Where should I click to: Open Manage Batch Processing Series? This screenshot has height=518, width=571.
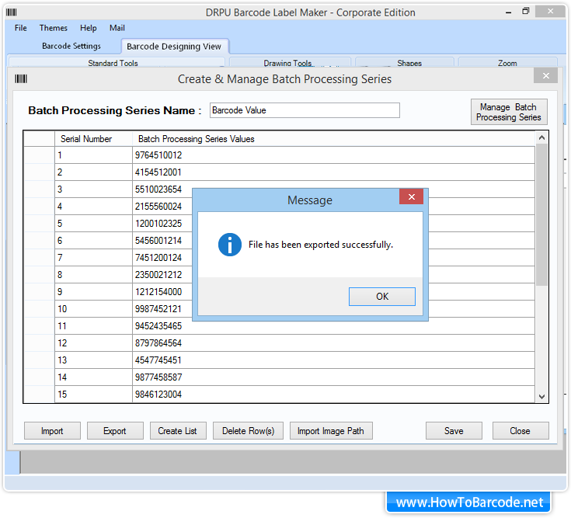[509, 112]
